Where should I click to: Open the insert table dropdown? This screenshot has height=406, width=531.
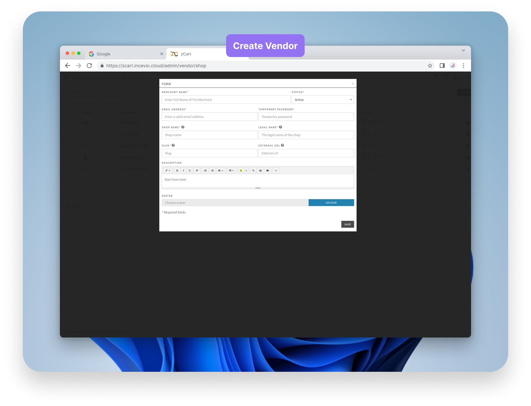[232, 170]
